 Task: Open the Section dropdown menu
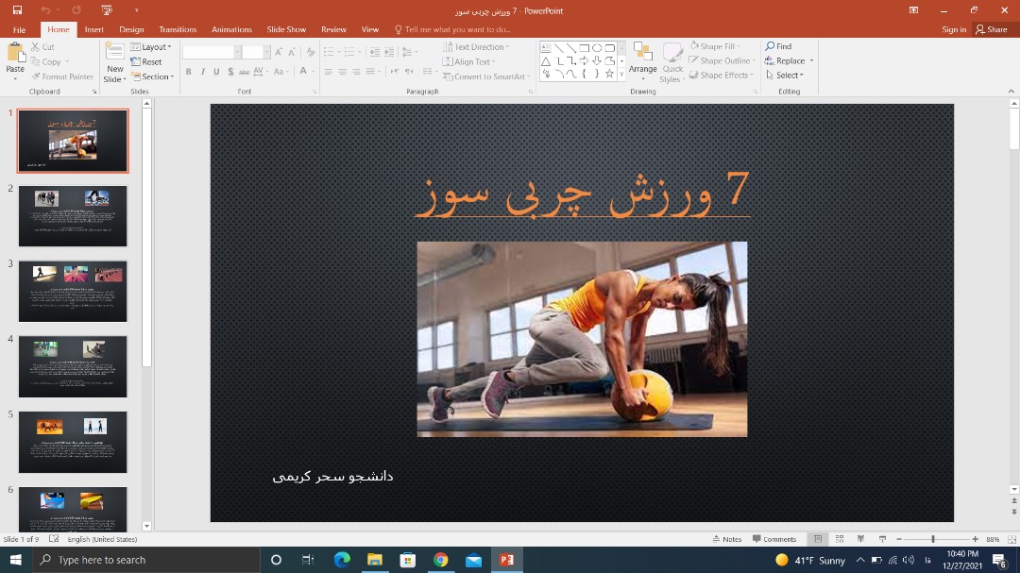(x=152, y=76)
